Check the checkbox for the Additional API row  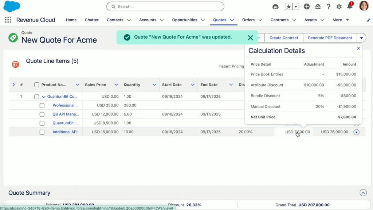(x=42, y=132)
